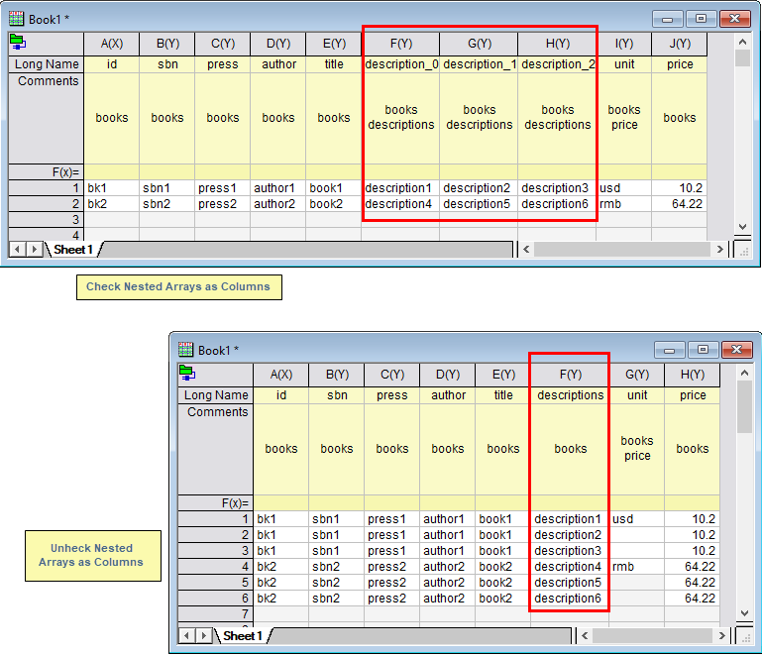Click Comments row label in bottom workbook
The image size is (762, 655).
click(x=215, y=449)
